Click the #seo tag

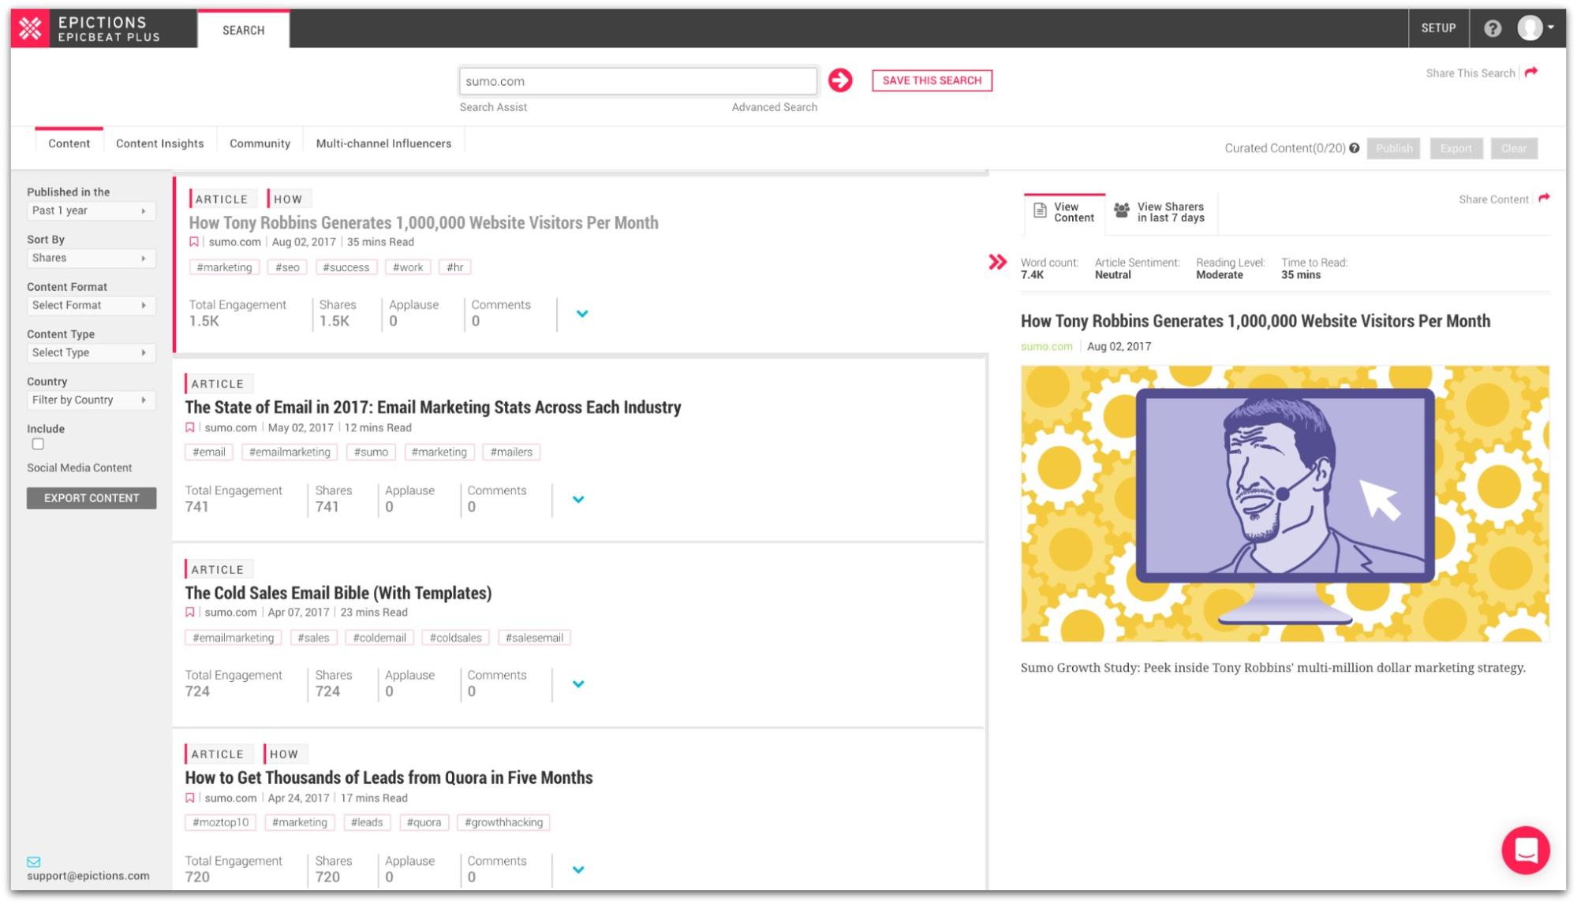(287, 267)
